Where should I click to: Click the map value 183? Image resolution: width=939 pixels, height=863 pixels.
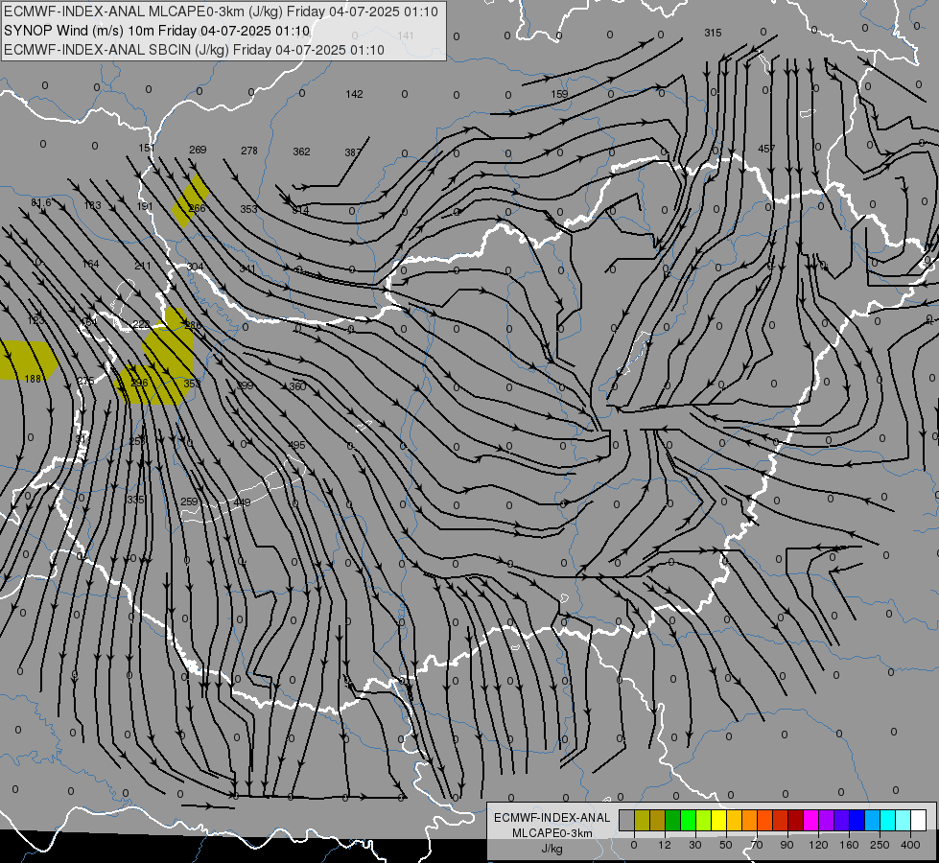[92, 205]
